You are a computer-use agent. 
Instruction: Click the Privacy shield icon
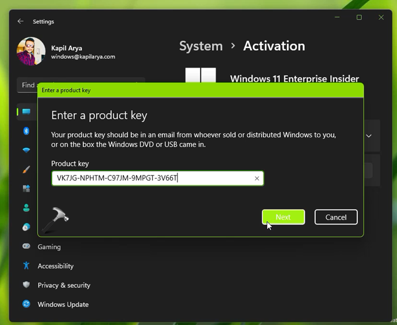27,285
